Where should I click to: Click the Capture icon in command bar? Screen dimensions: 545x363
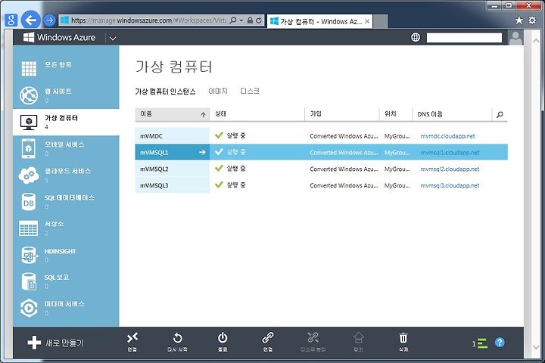(358, 337)
